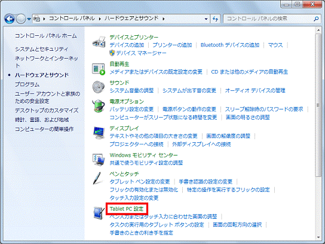
Task: Click オーディオ デバイスの管理 link
Action: (x=255, y=90)
